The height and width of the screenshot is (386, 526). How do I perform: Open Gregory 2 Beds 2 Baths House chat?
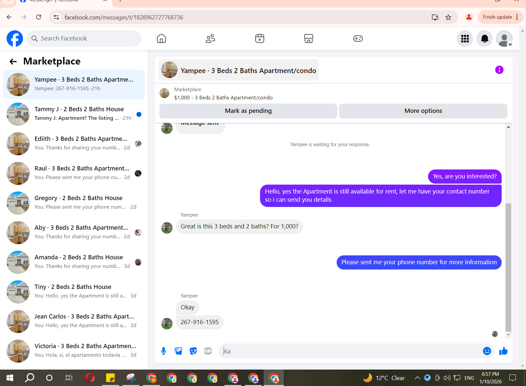click(x=74, y=203)
